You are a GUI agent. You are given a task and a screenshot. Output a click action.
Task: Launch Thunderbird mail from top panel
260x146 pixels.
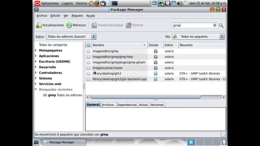point(103,3)
